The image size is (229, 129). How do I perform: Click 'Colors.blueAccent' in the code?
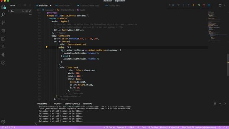(86, 70)
